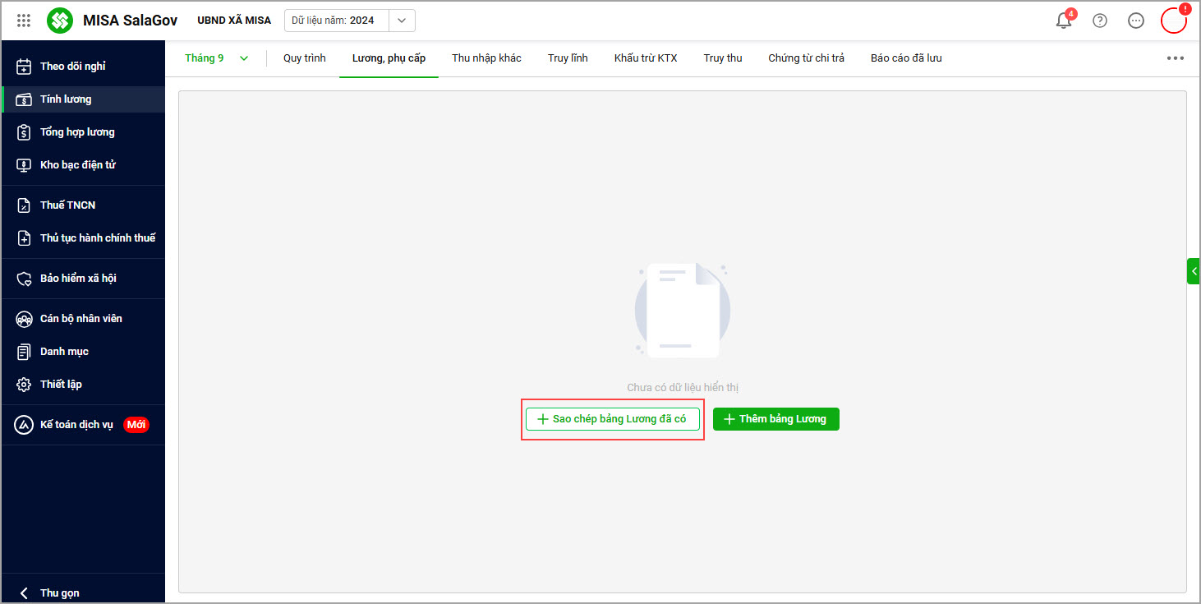Image resolution: width=1201 pixels, height=604 pixels.
Task: Switch to the Thu nhập khác tab
Action: 486,58
